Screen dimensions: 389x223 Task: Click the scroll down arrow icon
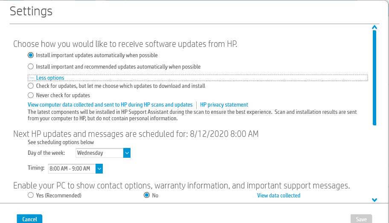point(374,200)
